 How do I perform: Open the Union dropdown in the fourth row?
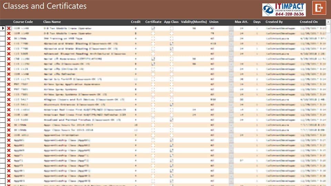click(x=231, y=43)
